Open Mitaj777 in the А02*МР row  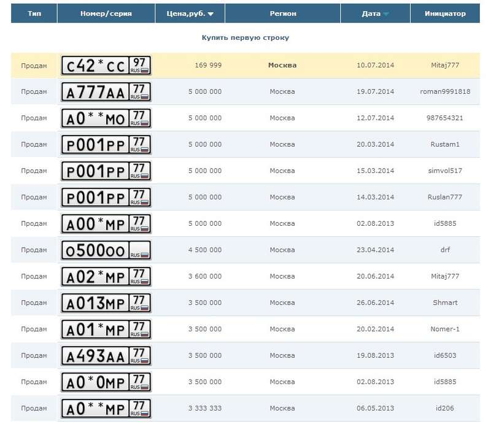[445, 276]
